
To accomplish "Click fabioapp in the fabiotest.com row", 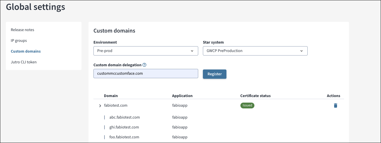I will click(180, 105).
